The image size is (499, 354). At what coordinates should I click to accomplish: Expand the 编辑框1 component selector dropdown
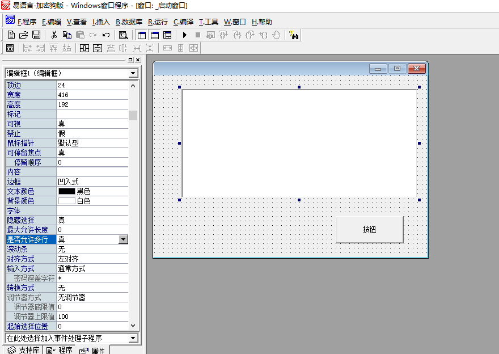tap(133, 73)
